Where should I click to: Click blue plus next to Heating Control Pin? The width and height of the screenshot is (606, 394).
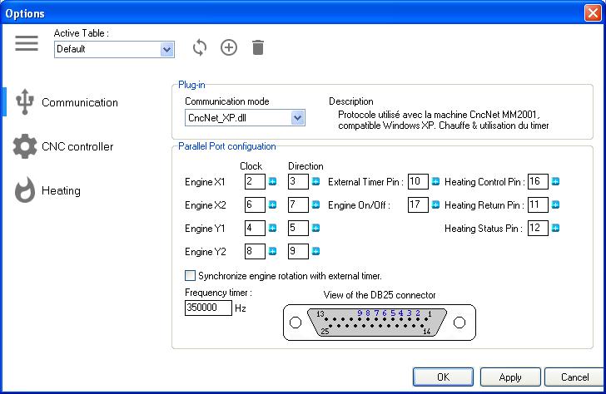point(555,182)
